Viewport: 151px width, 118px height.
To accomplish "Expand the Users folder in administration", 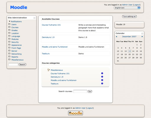I will [x=9, y=24].
